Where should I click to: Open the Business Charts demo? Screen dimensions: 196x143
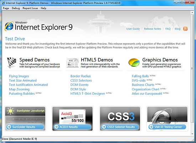pyautogui.click(x=143, y=85)
